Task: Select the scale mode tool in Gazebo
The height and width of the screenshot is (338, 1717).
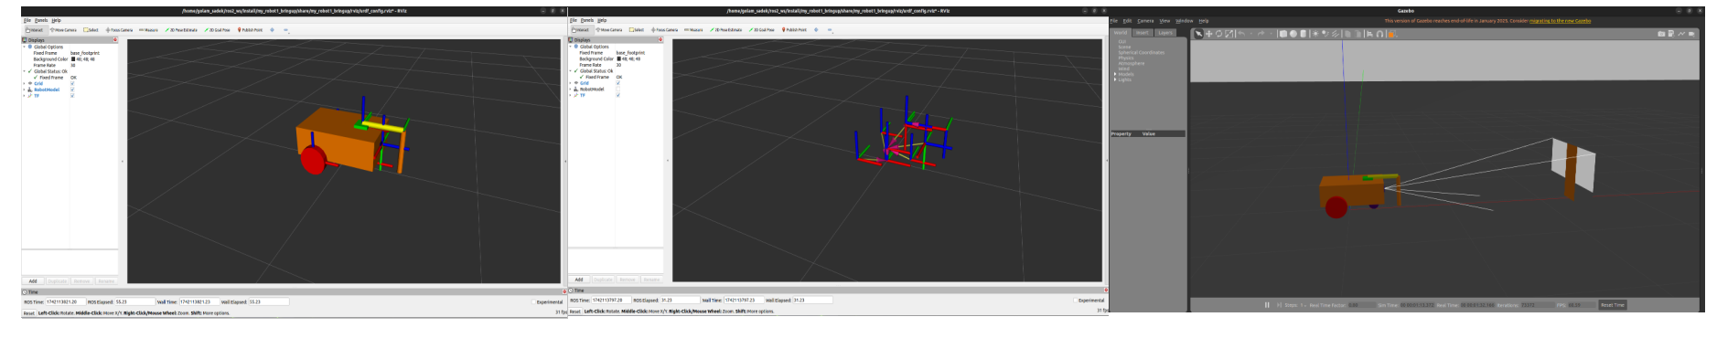Action: click(1229, 34)
